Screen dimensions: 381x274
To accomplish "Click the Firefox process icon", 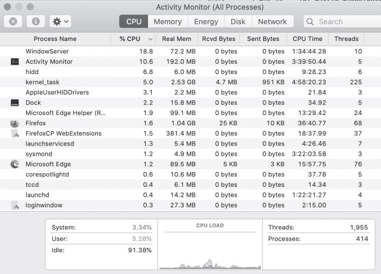I will tap(15, 123).
